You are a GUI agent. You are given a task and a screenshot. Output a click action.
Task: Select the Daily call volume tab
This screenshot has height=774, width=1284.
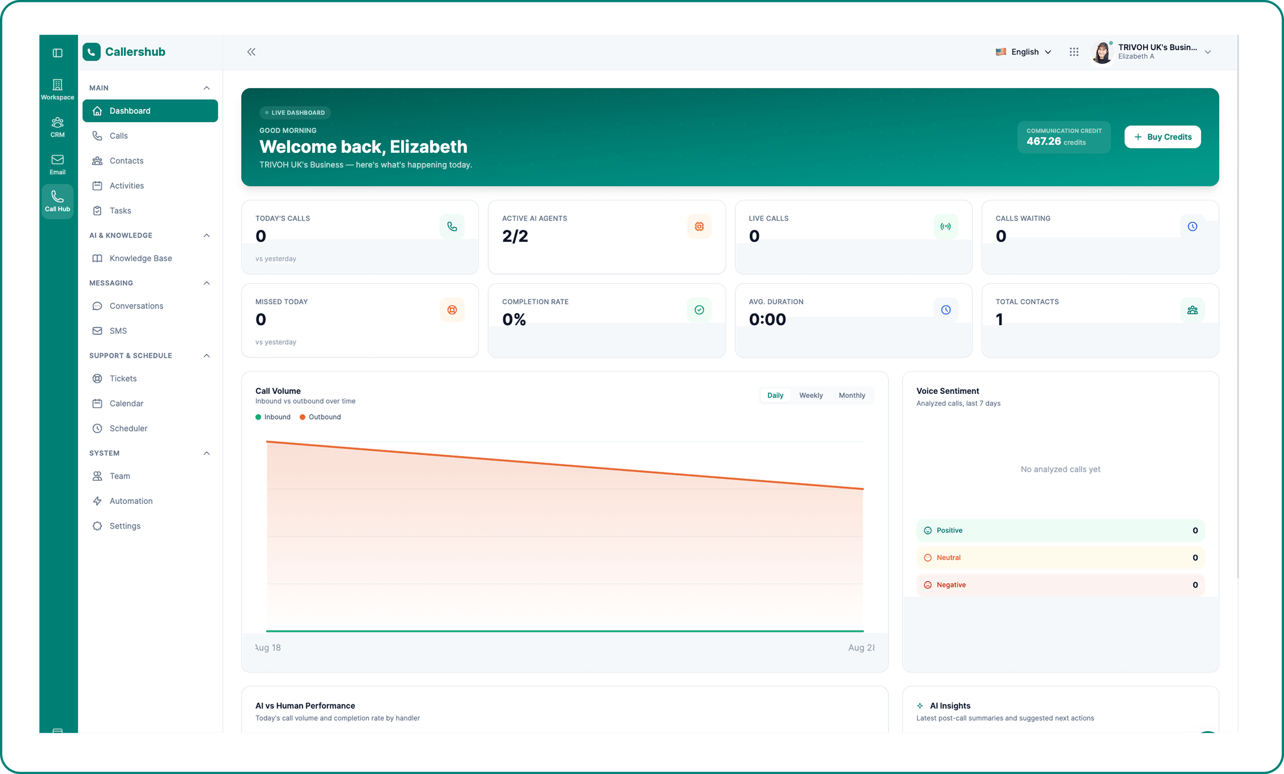coord(775,395)
